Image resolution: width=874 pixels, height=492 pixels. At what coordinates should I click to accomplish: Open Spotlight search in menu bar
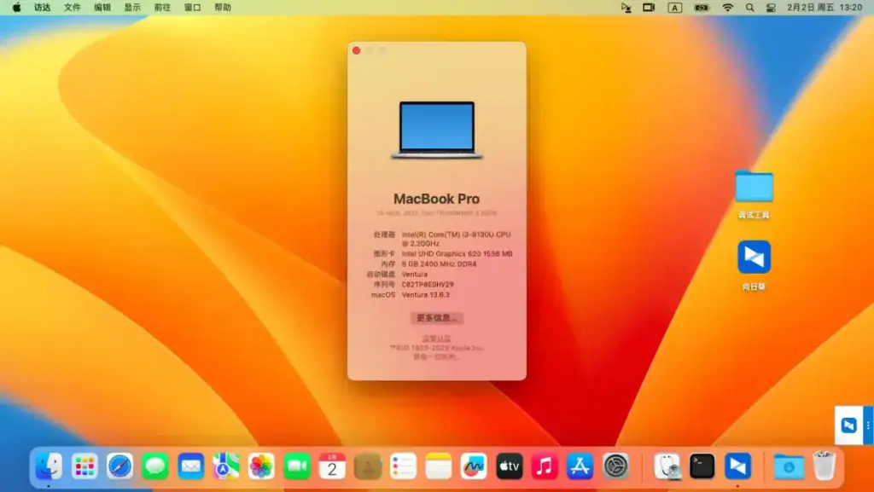(749, 8)
